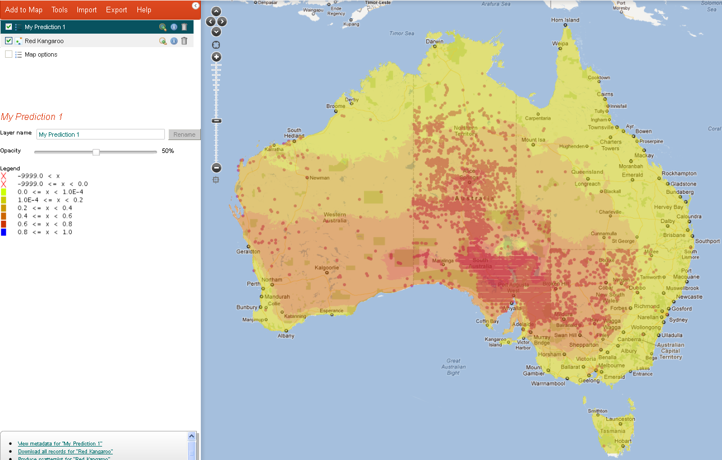Click the map zoom out minus button

click(217, 168)
